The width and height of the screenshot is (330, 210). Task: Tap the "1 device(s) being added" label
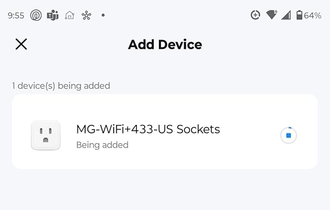pos(61,86)
